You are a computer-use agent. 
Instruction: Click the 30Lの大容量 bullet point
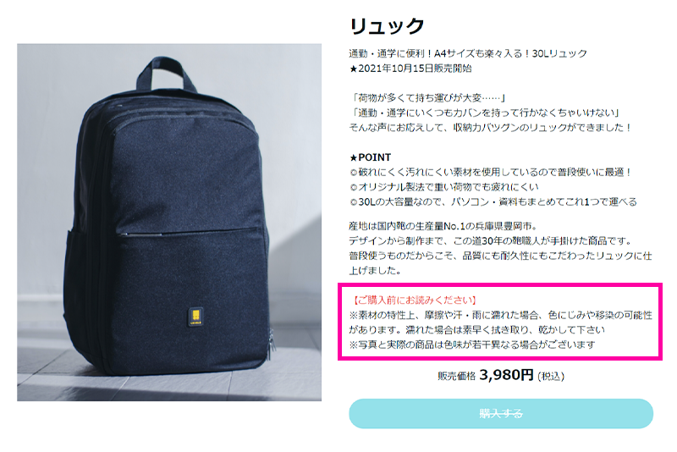tap(493, 201)
